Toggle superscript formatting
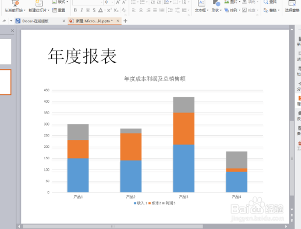 (x=109, y=10)
